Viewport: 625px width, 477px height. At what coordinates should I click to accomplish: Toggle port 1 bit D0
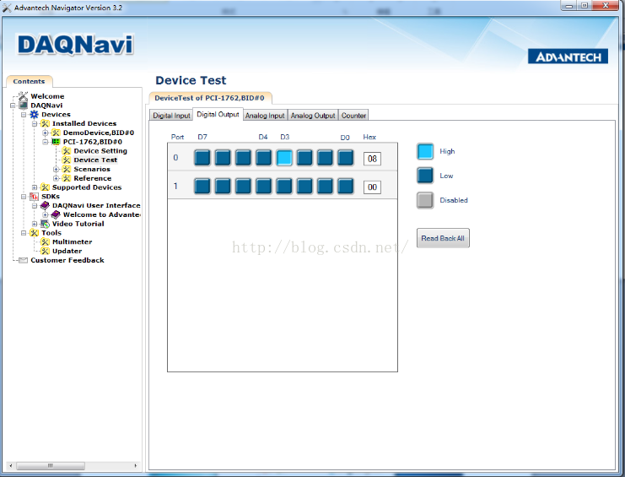(x=345, y=187)
